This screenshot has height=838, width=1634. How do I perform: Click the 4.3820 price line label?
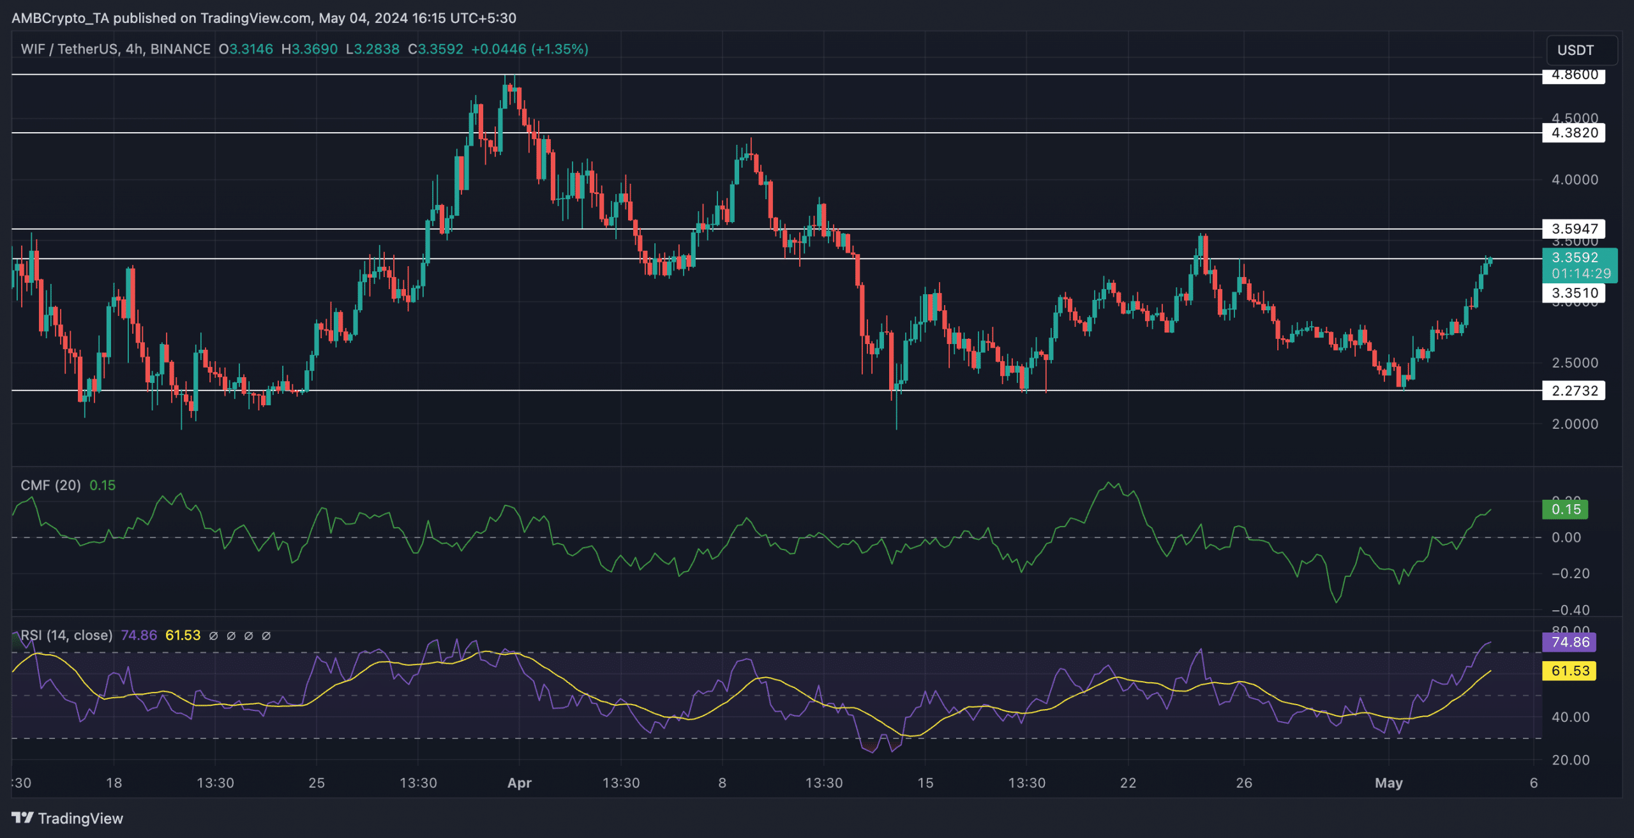click(x=1573, y=133)
